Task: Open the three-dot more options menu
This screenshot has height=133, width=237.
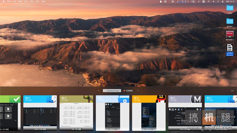Action: 232,91
